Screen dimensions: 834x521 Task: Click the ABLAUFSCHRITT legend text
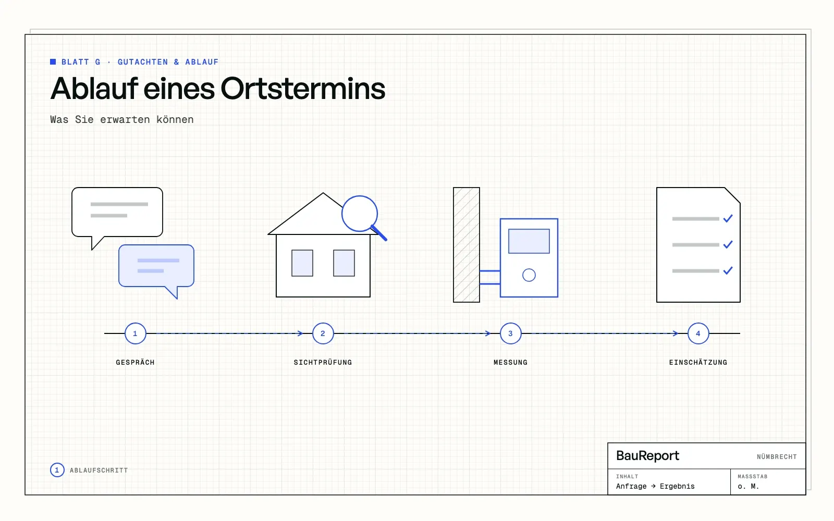click(x=99, y=470)
